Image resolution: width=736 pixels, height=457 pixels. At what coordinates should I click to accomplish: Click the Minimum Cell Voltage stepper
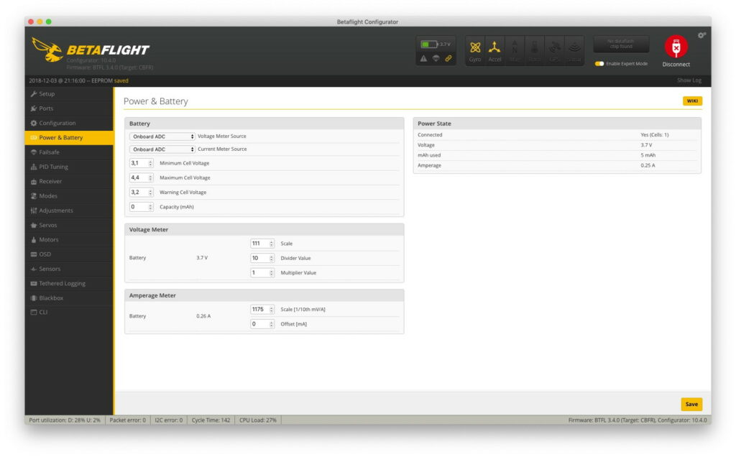pos(150,163)
